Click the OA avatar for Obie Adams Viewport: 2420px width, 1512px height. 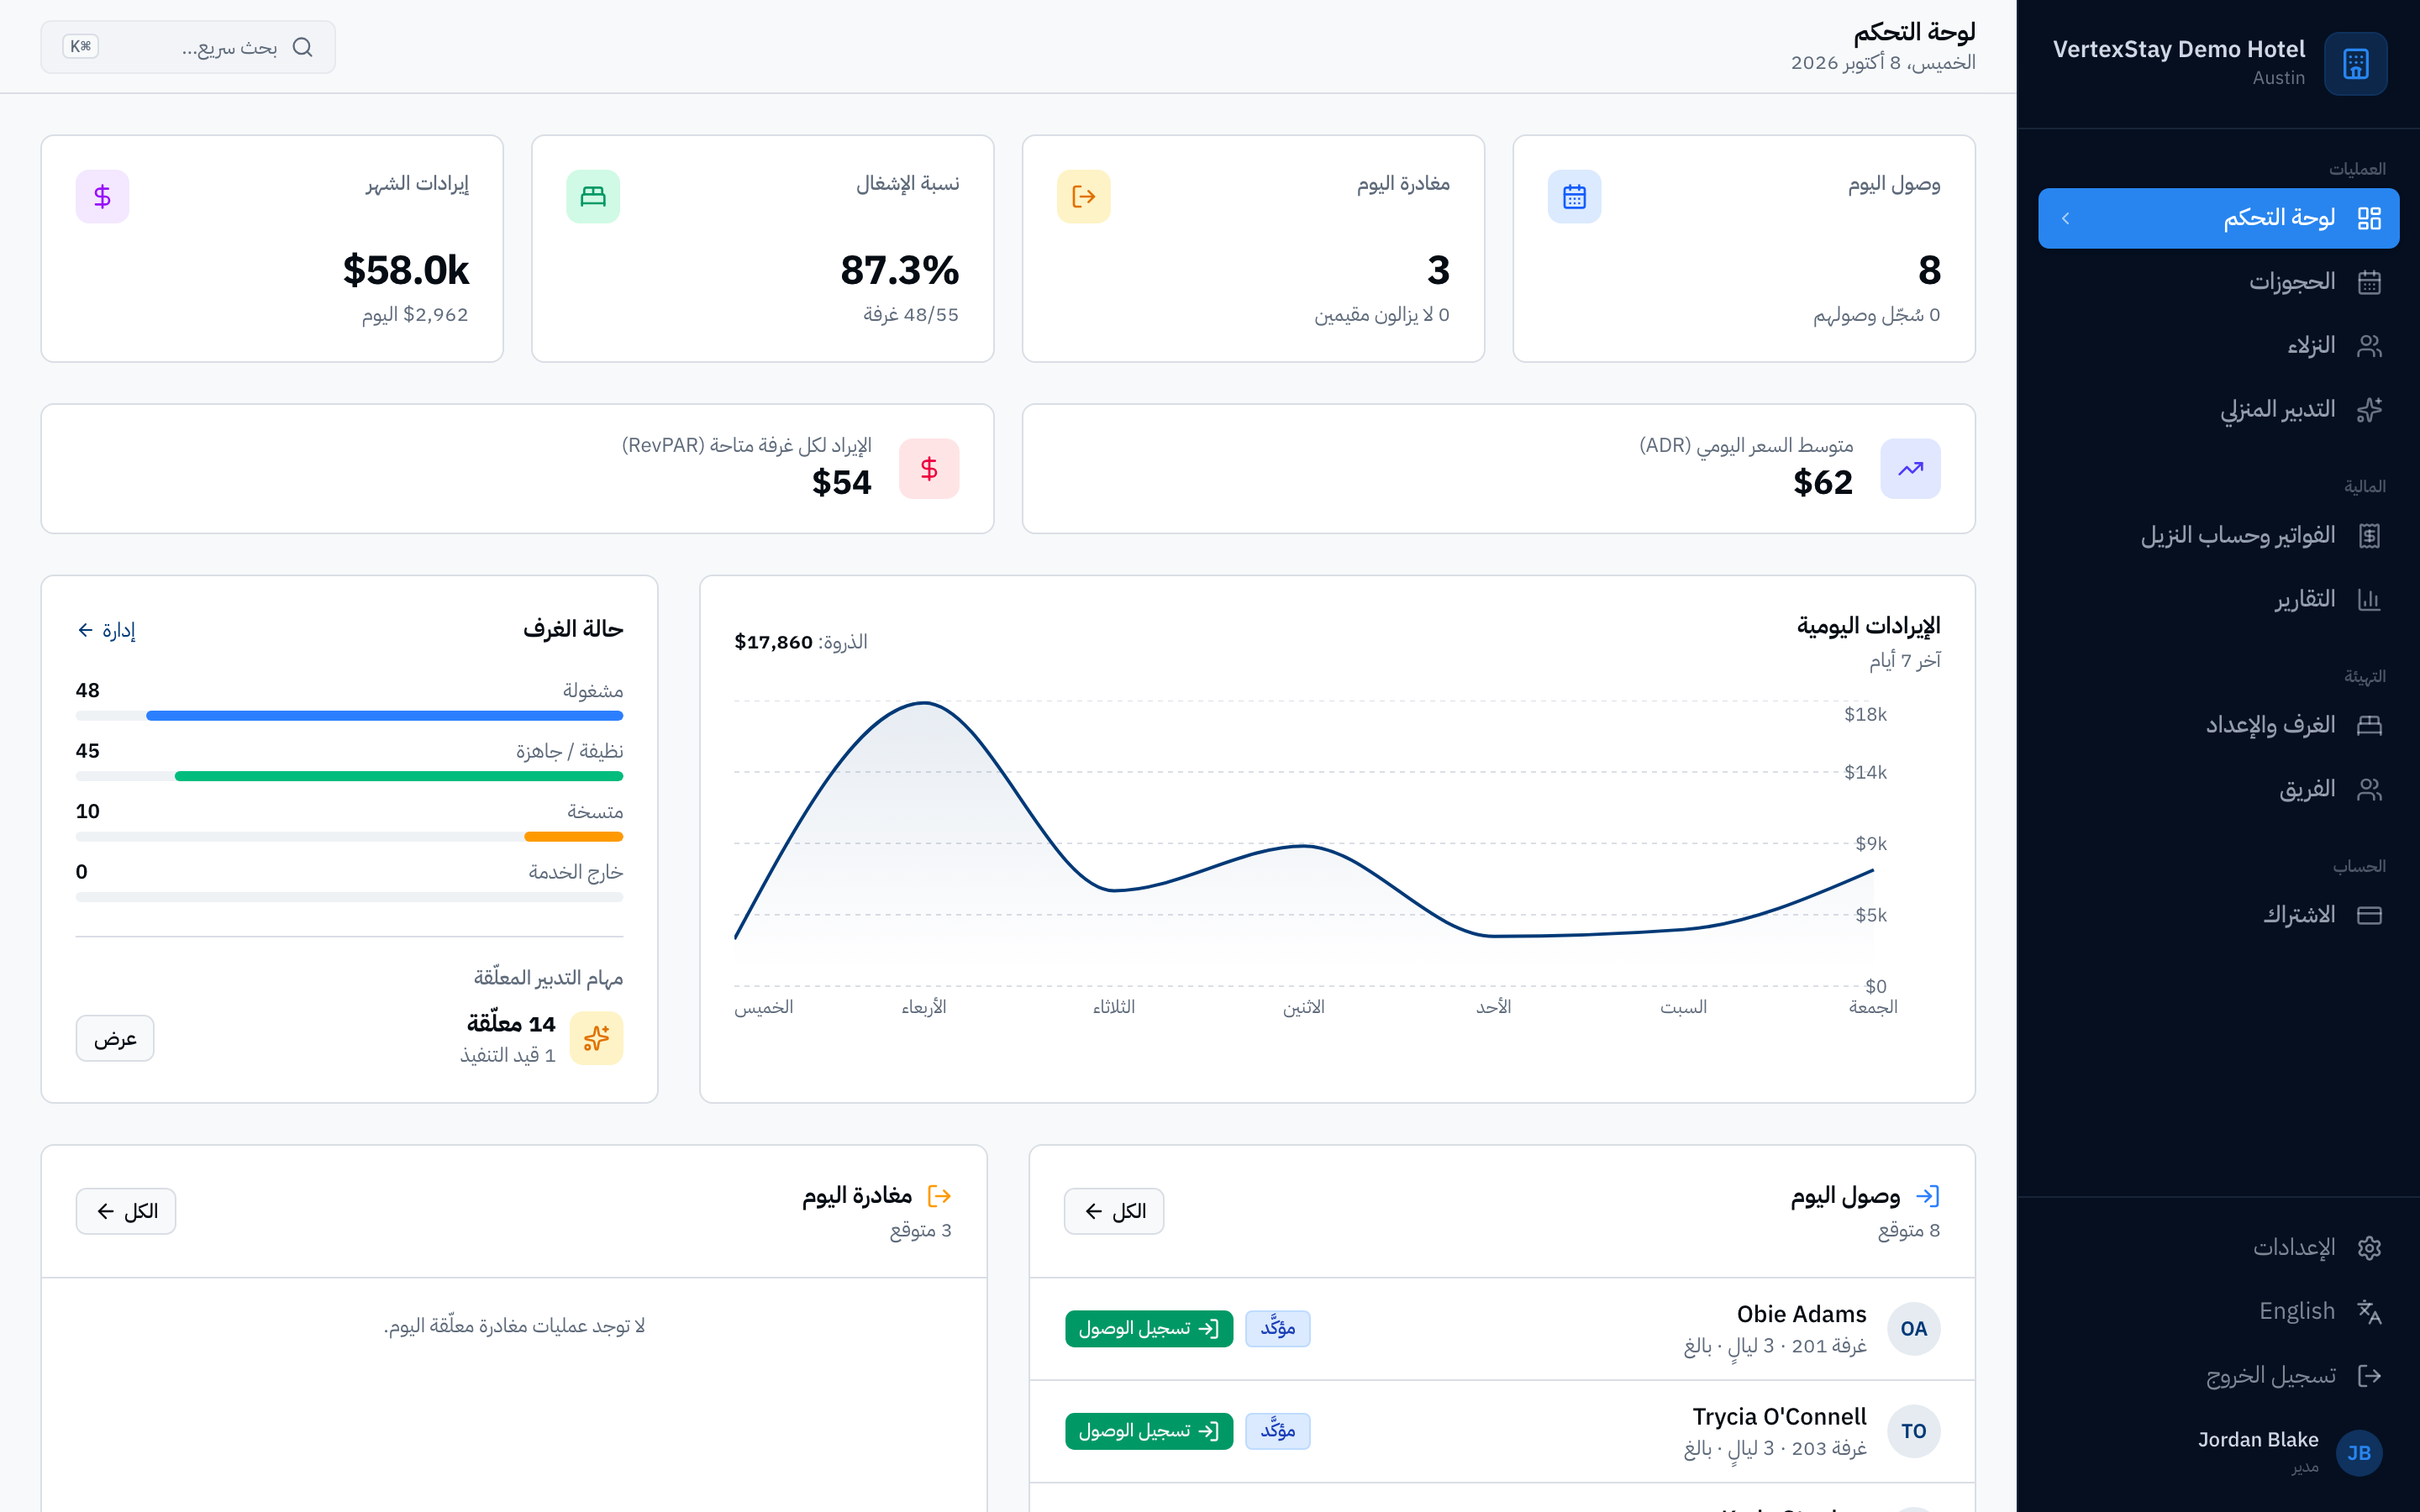click(x=1914, y=1329)
